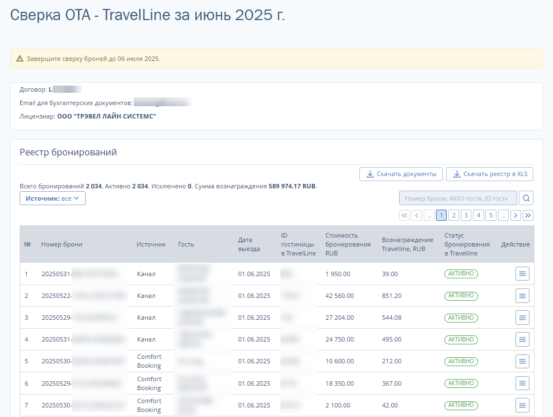Open action menu for booking row 6
The image size is (553, 417).
(x=522, y=383)
